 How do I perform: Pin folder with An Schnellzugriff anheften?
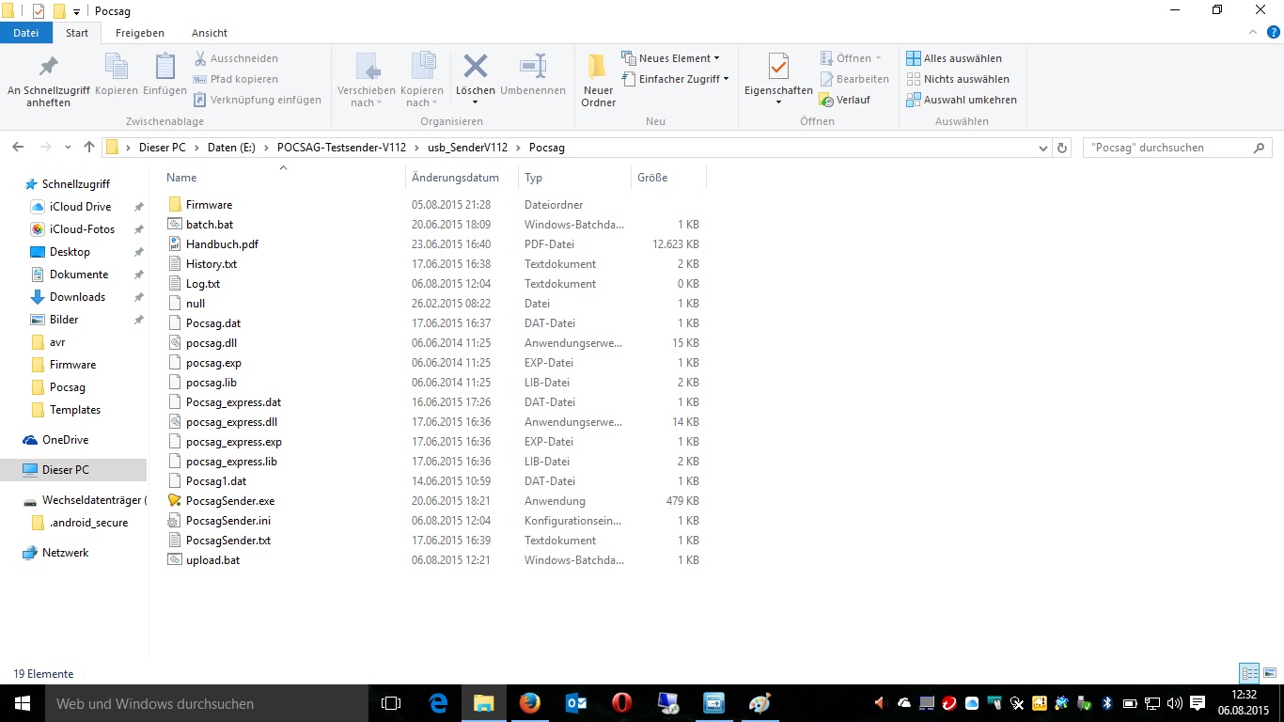pos(48,81)
